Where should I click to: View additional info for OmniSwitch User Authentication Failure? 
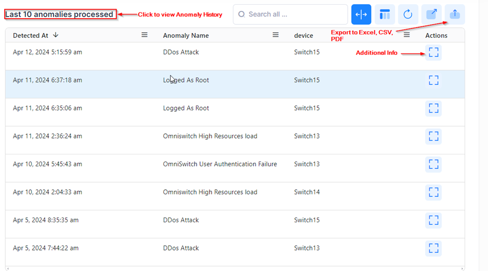tap(433, 164)
